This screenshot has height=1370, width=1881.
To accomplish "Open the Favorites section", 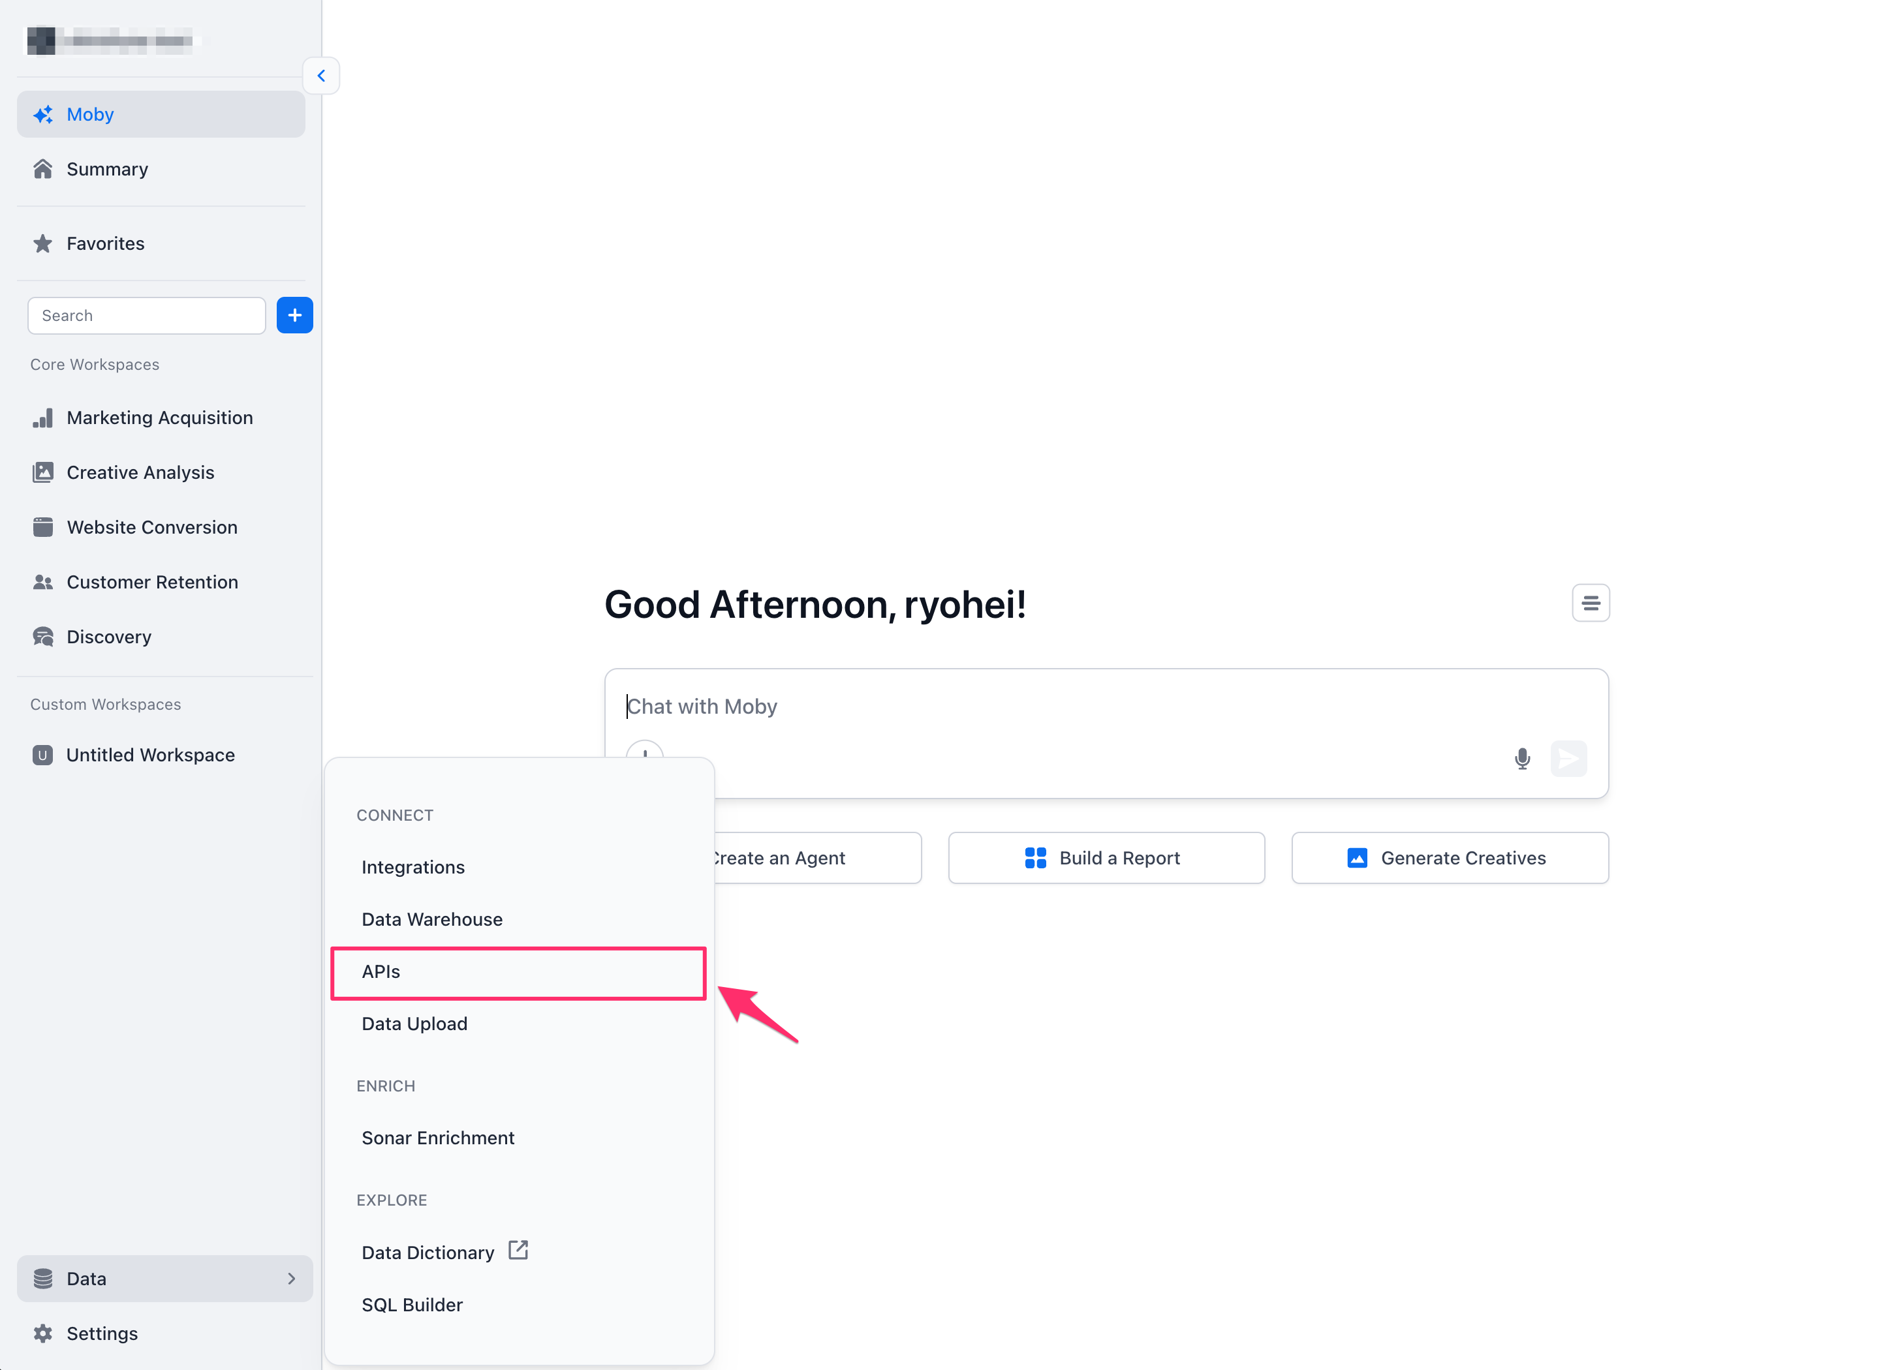I will coord(161,244).
